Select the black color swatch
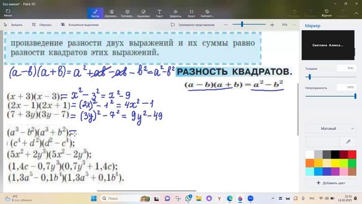The image size is (362, 204). [x=335, y=155]
